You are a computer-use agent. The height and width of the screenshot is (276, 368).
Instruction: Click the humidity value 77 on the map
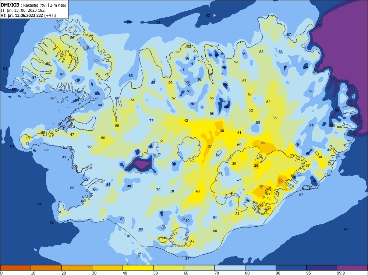point(151,121)
